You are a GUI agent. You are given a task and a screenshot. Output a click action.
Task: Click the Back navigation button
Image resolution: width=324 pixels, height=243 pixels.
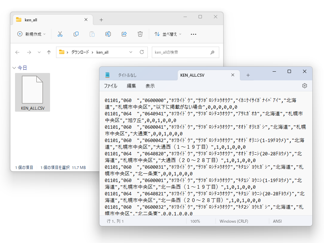tap(17, 52)
